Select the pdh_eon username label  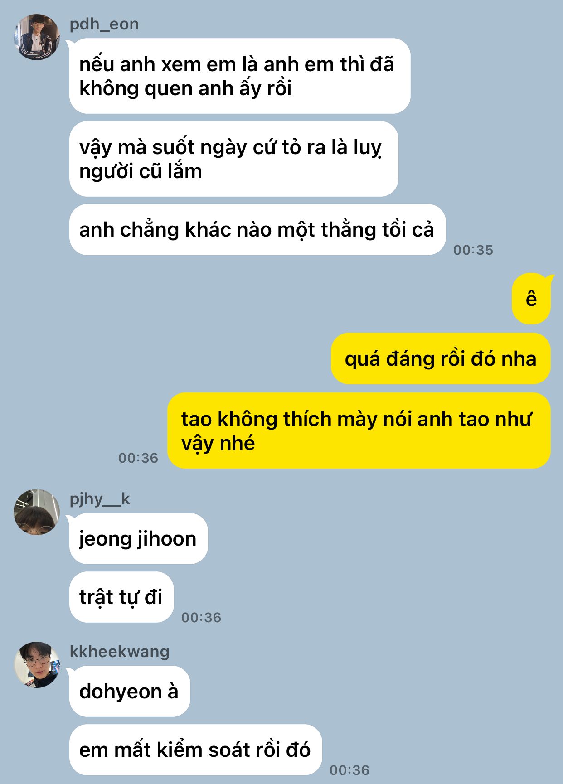point(104,24)
